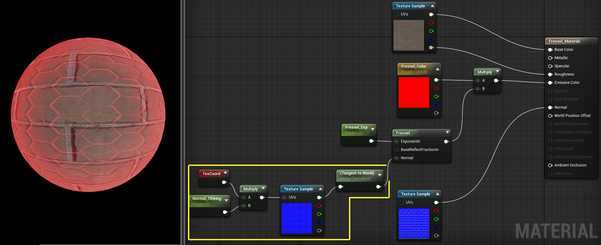Collapse the Texture Sample fed by the lower Multiply
This screenshot has width=601, height=245.
click(320, 189)
